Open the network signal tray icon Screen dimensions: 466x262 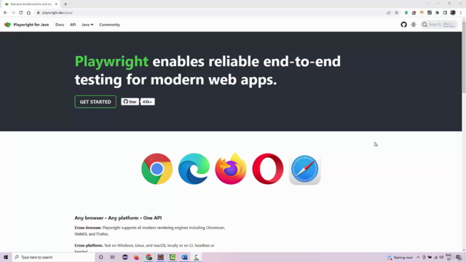(x=435, y=257)
